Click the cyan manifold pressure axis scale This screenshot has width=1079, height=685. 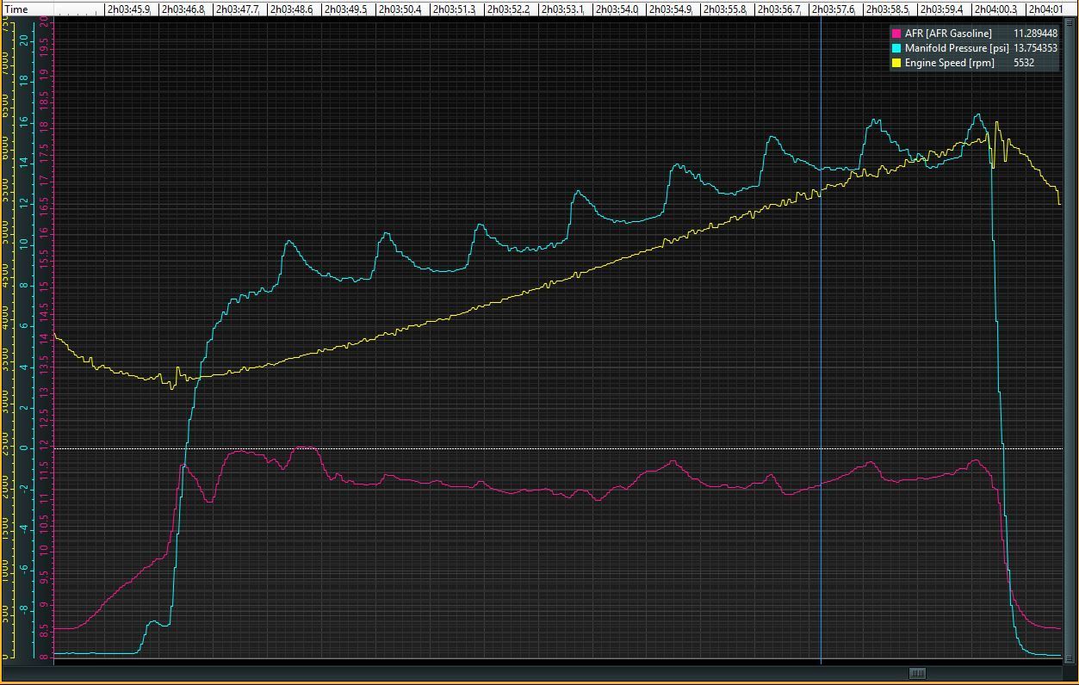click(26, 344)
